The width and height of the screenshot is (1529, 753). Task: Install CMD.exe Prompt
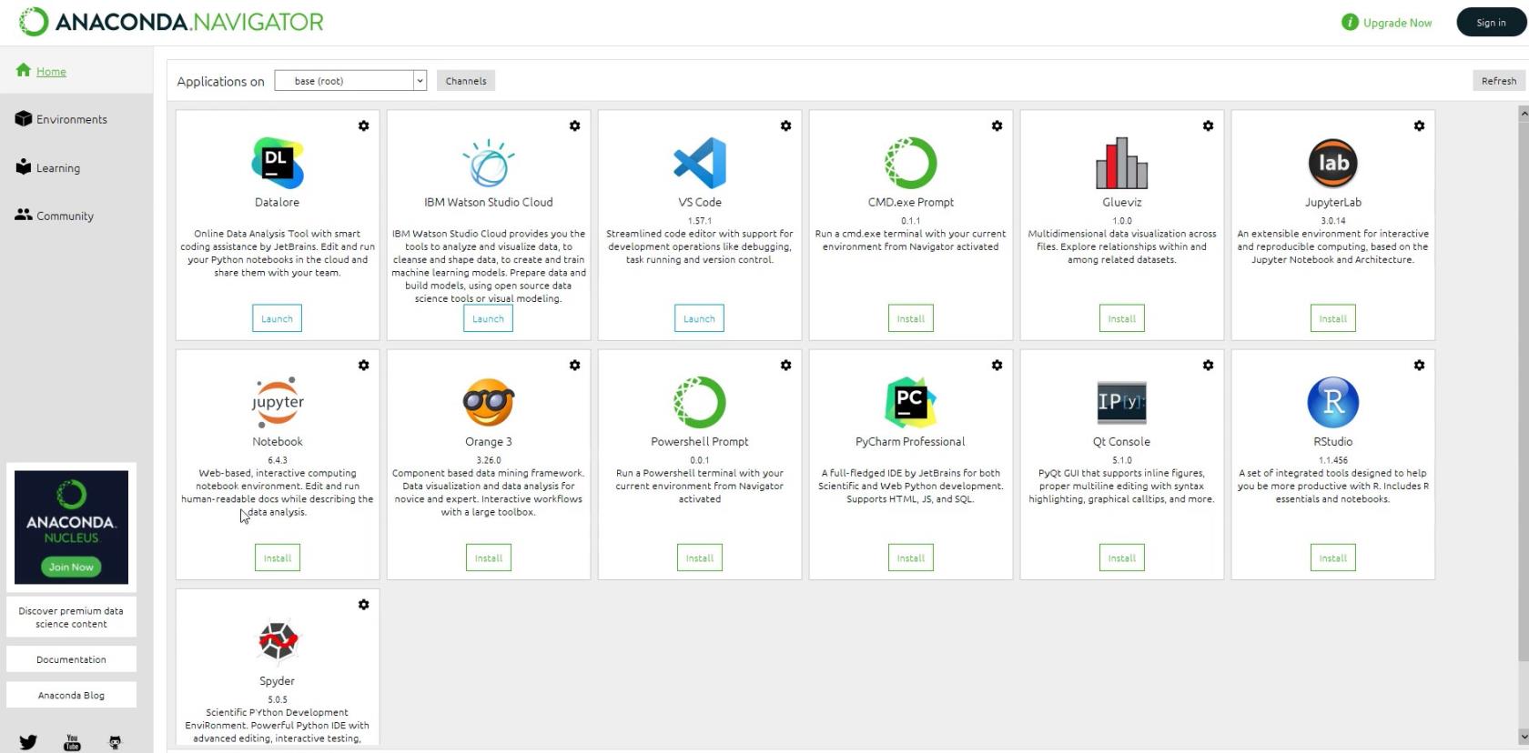click(911, 318)
